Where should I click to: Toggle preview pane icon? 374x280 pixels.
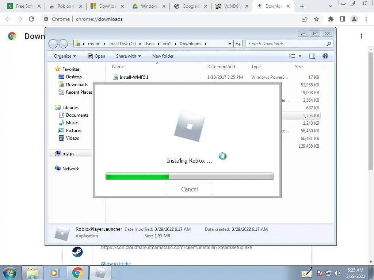click(x=312, y=56)
